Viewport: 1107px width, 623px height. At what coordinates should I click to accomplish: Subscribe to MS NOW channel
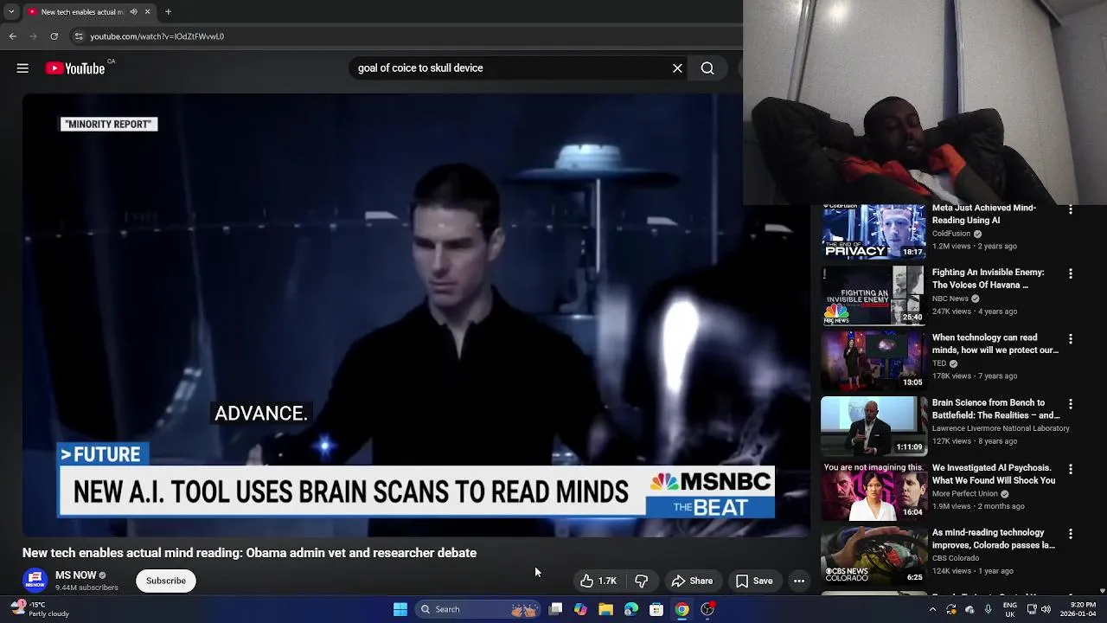click(166, 581)
